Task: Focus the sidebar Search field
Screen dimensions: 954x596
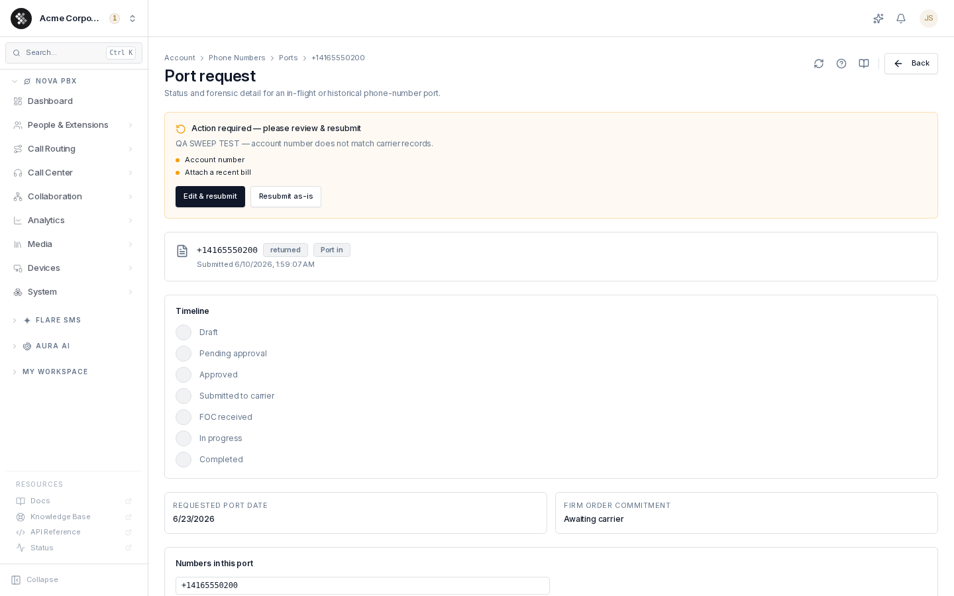Action: pos(74,53)
